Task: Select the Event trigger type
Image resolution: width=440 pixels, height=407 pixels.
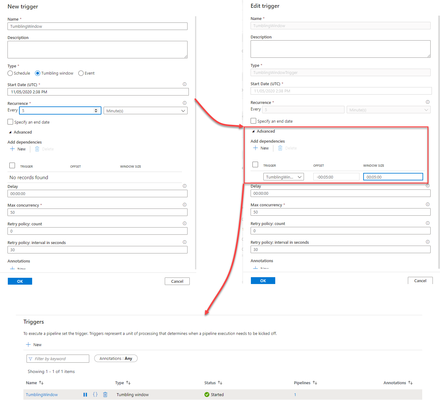Action: pyautogui.click(x=81, y=73)
